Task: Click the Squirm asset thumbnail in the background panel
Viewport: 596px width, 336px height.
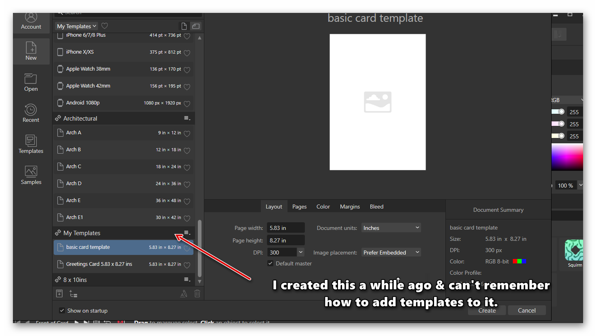Action: pos(574,250)
